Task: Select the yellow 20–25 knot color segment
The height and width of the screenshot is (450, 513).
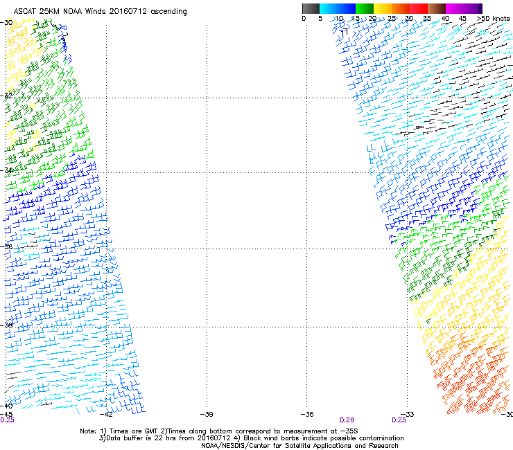Action: click(383, 8)
